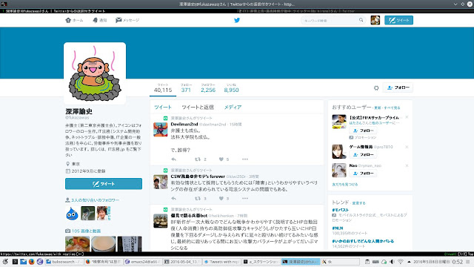Open Firefox from the taskbar
This screenshot has width=474, height=267.
tap(31, 262)
